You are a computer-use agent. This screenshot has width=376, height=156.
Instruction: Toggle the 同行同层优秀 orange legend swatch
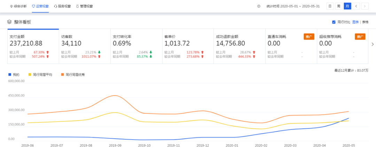coord(62,75)
